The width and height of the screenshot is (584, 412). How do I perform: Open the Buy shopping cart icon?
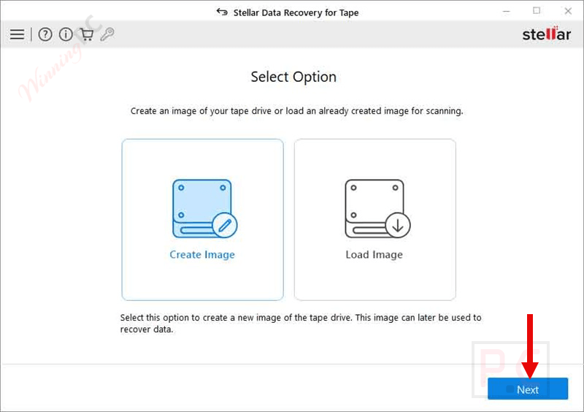click(x=87, y=34)
